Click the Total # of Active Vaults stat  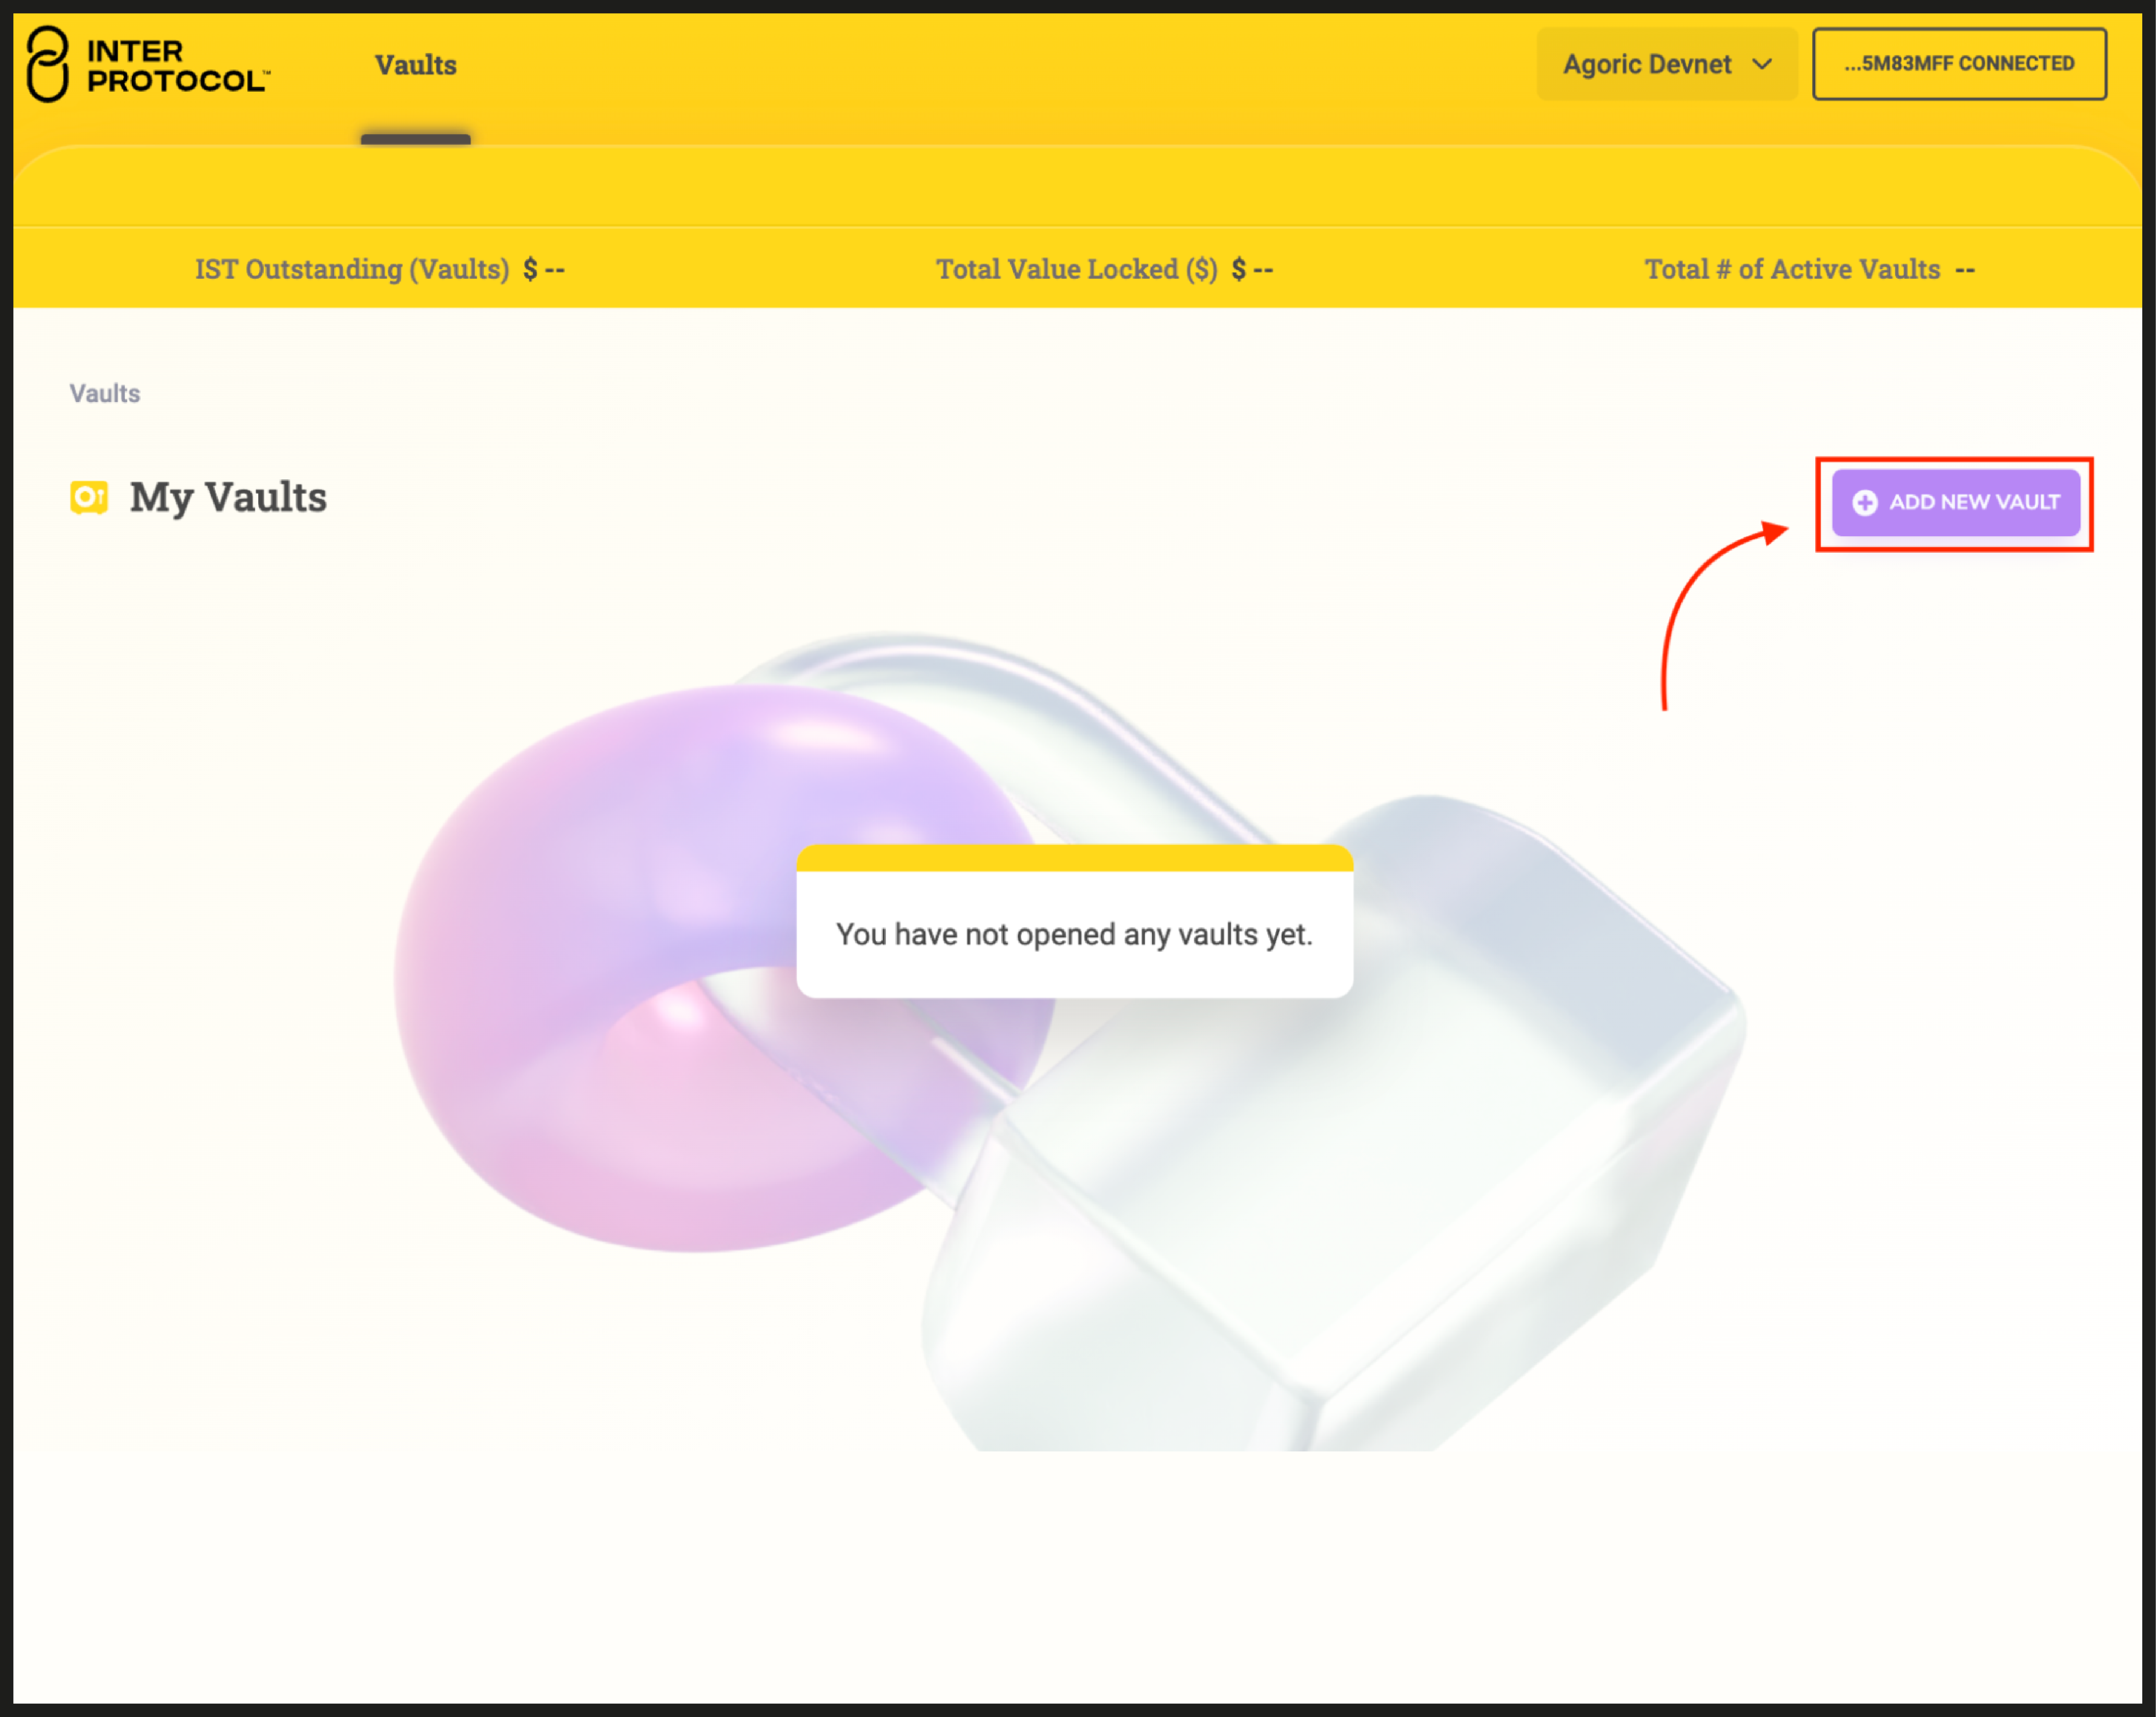1791,269
